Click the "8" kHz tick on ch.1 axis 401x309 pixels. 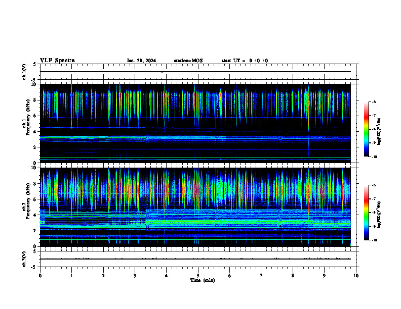click(35, 100)
